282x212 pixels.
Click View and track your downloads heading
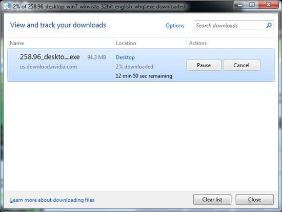[x=58, y=25]
